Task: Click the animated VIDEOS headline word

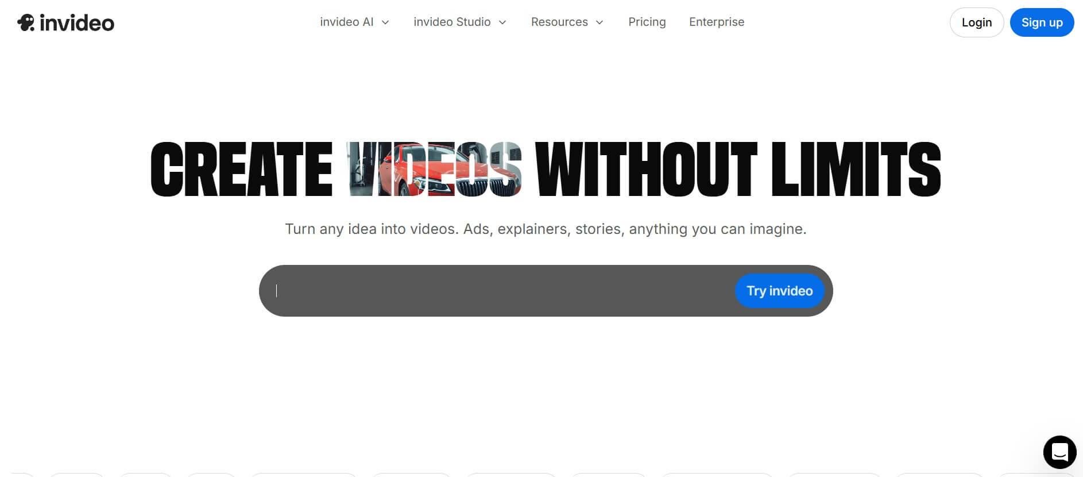Action: [435, 169]
